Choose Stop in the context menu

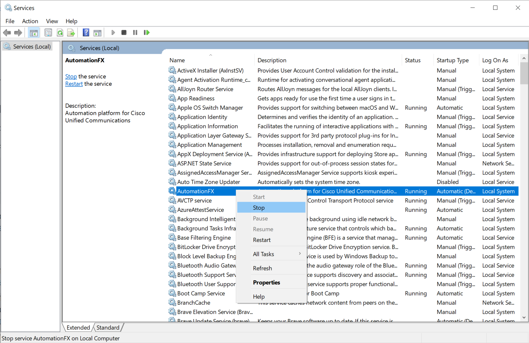point(271,208)
